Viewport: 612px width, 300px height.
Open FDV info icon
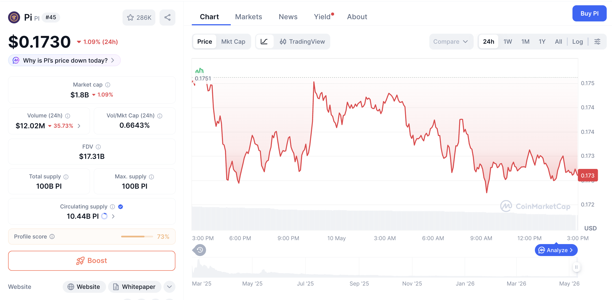tap(98, 147)
